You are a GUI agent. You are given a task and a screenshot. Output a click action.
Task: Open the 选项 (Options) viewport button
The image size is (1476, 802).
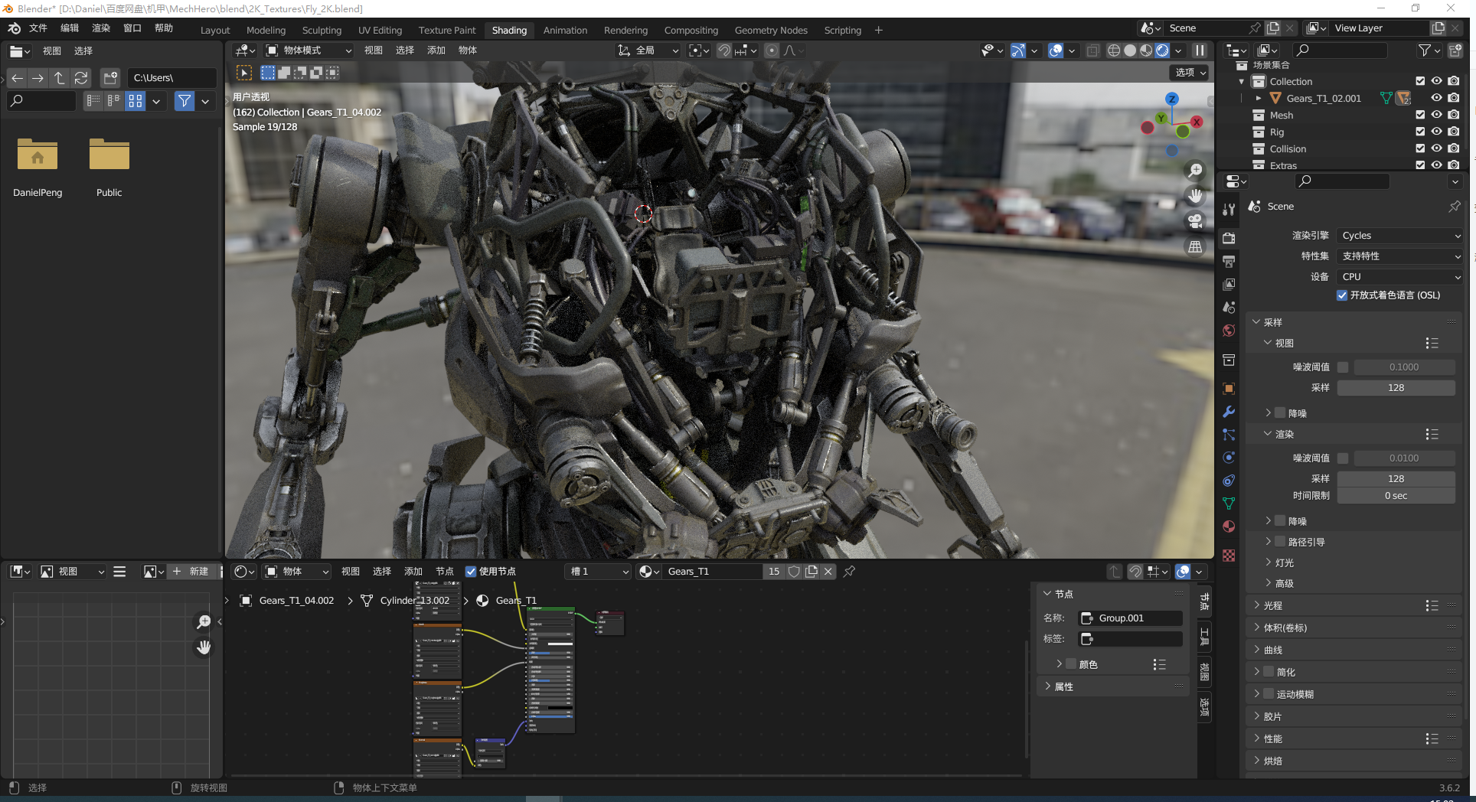click(1190, 73)
